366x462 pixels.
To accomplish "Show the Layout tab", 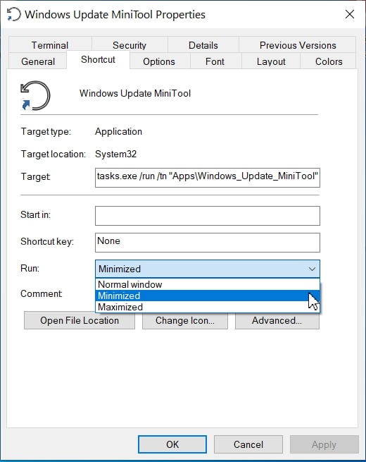I will [271, 61].
